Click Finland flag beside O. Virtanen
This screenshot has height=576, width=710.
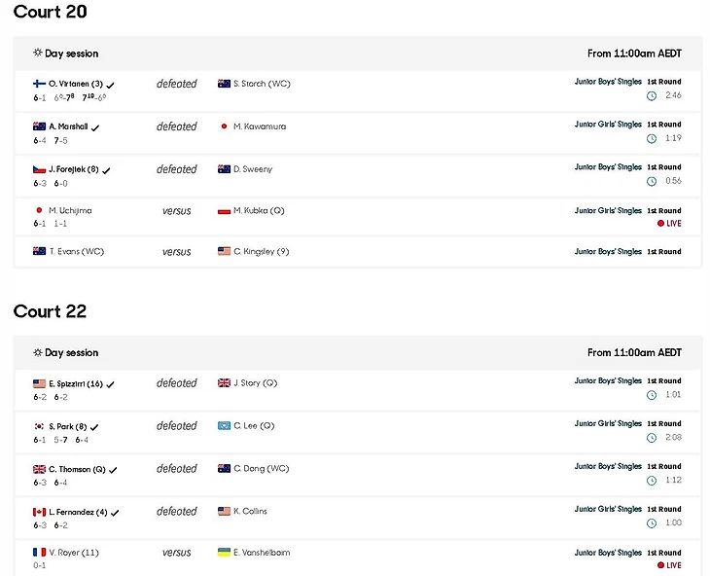pyautogui.click(x=39, y=84)
